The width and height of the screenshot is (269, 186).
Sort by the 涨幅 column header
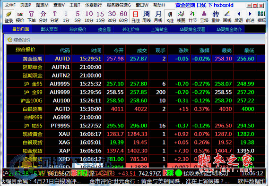[x=205, y=51]
